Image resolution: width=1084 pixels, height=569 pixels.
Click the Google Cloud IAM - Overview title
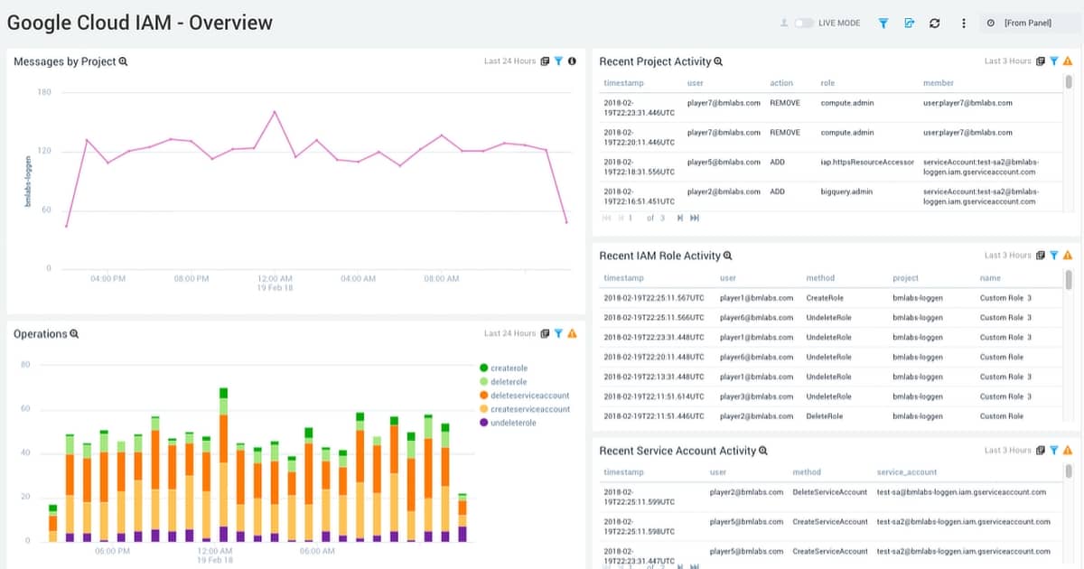click(x=140, y=23)
